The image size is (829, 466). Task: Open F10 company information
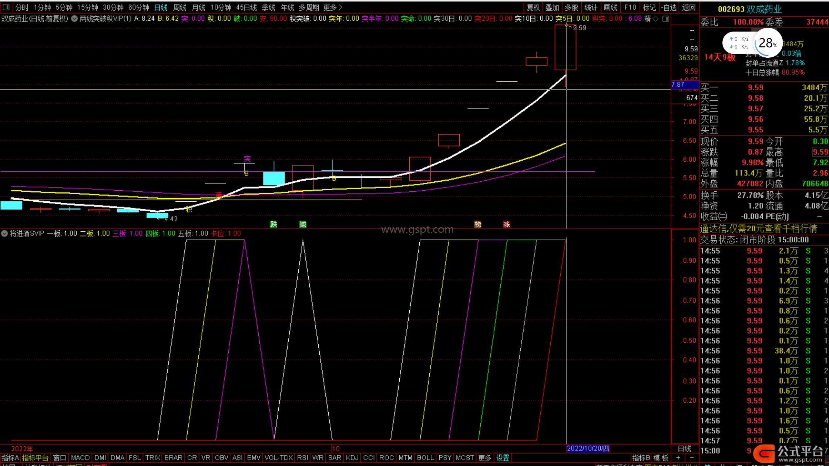[x=630, y=7]
